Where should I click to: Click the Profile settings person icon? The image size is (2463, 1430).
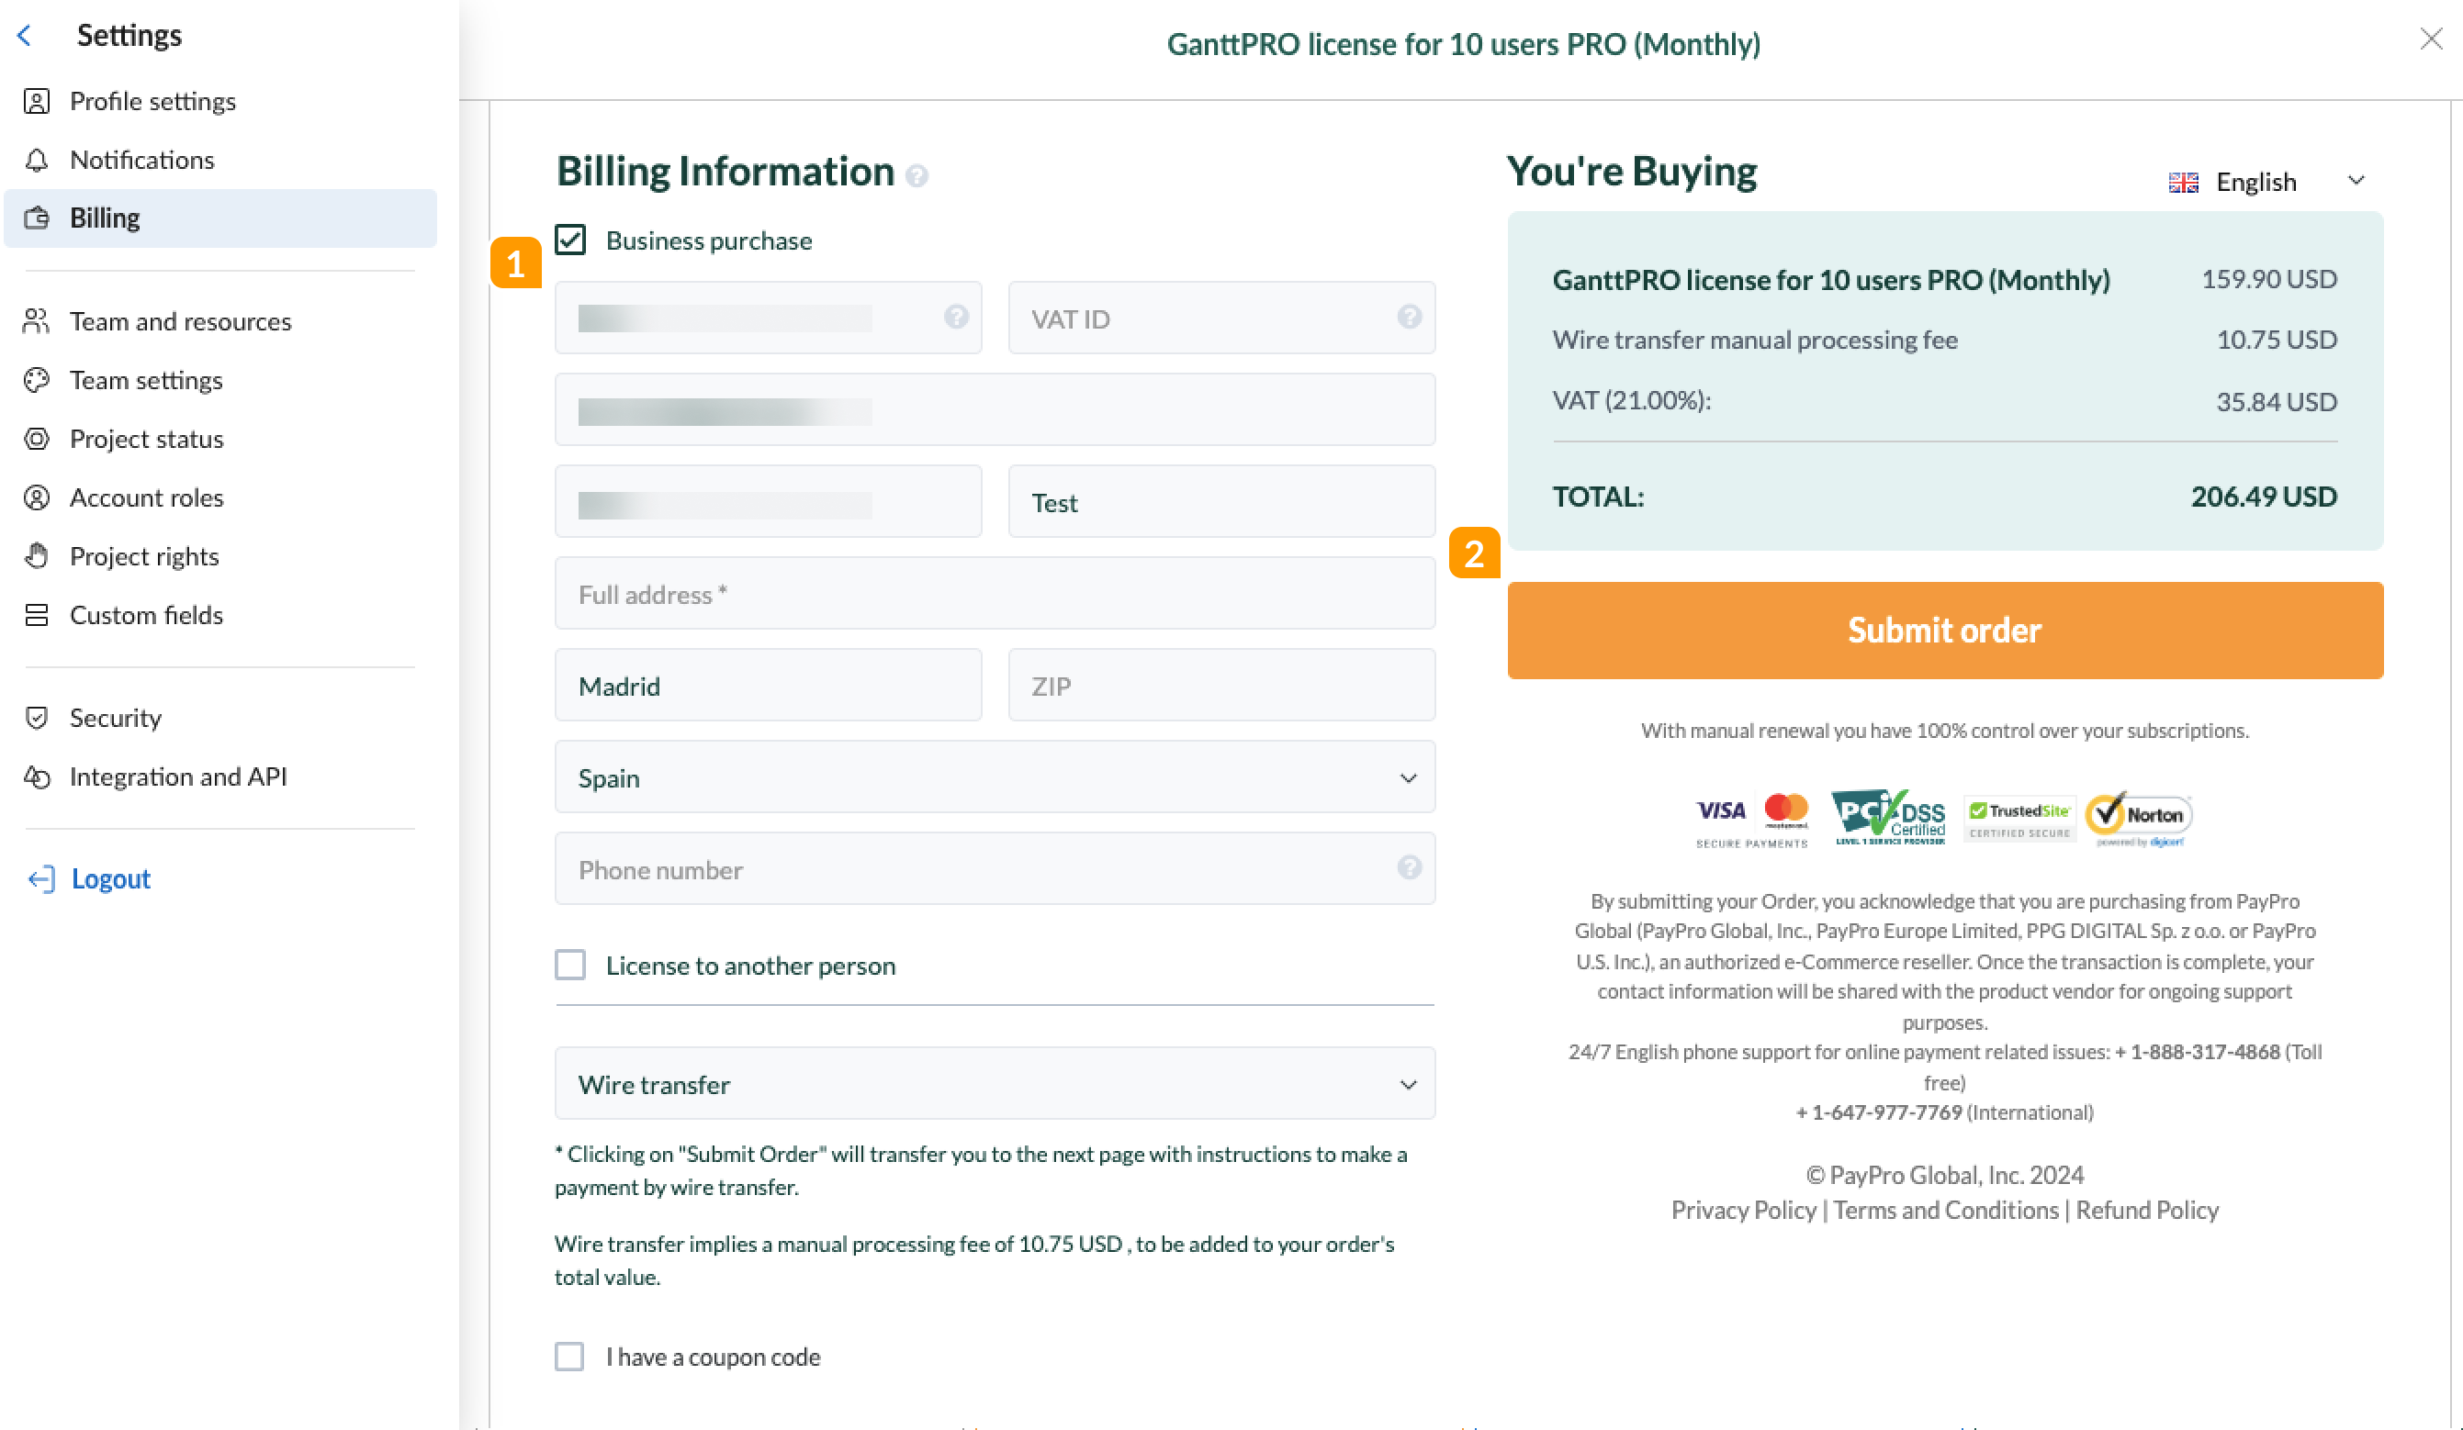click(36, 101)
